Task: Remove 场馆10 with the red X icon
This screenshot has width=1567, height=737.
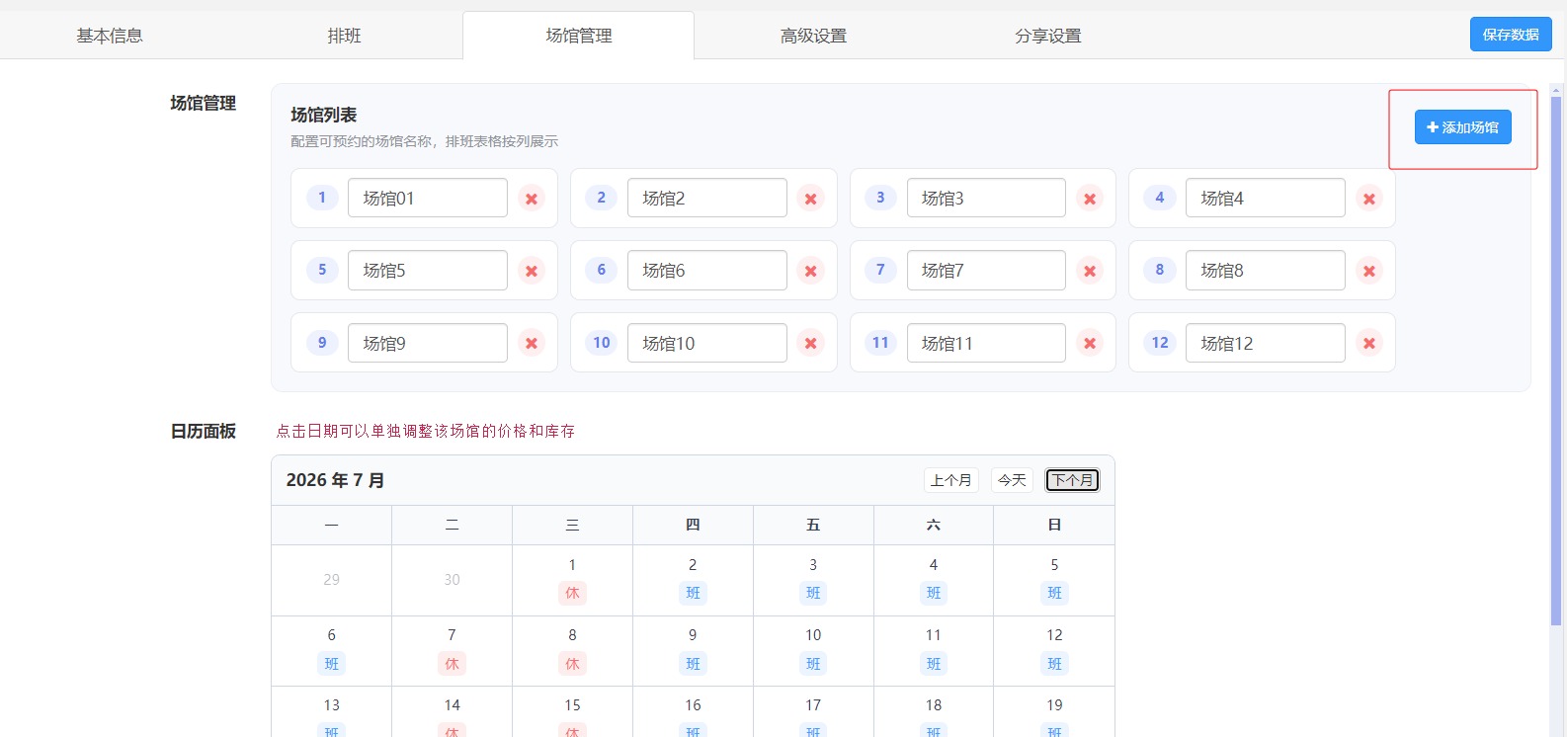Action: (810, 343)
